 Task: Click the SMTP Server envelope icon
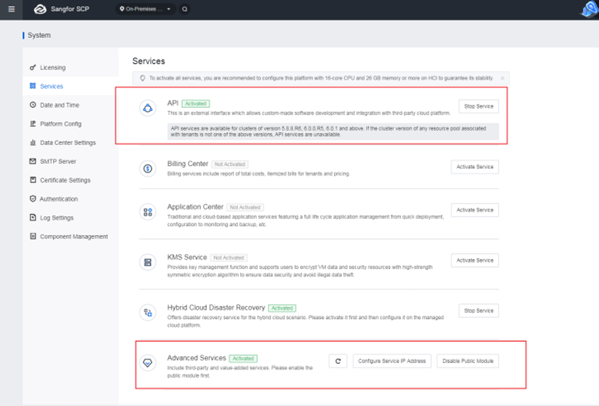(x=33, y=161)
